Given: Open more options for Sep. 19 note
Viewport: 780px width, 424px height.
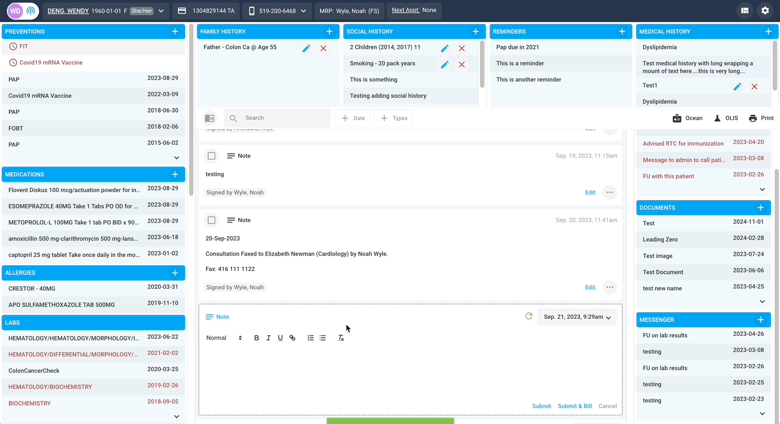Looking at the screenshot, I should click(x=609, y=192).
